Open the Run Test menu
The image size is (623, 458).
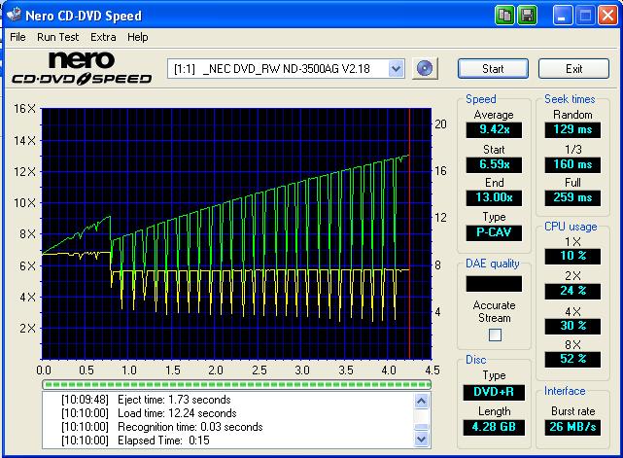pos(58,37)
